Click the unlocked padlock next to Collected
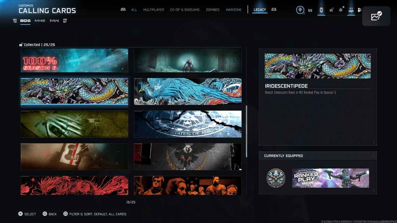Screen dimensions: 397x223 pos(21,45)
